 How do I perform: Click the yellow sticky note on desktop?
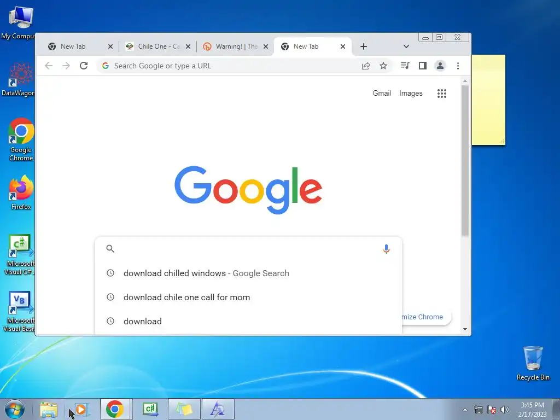click(488, 100)
